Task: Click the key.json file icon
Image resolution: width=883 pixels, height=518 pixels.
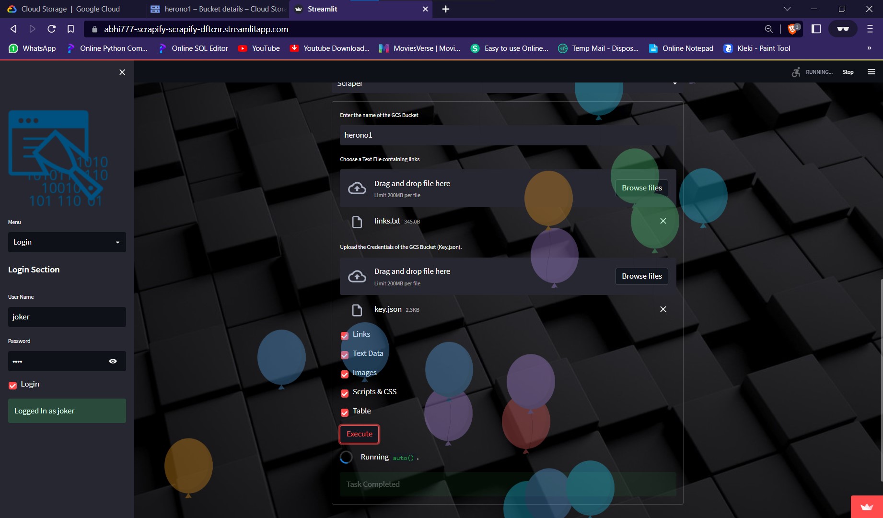Action: [357, 310]
